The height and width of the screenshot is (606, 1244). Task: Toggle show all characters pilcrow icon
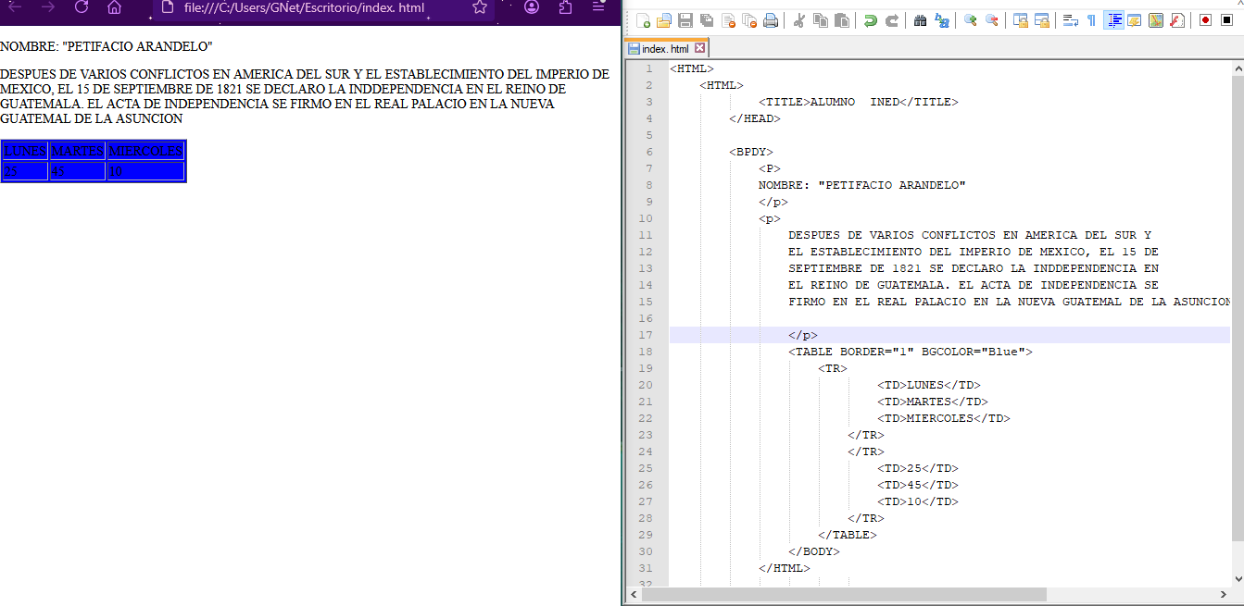1091,20
